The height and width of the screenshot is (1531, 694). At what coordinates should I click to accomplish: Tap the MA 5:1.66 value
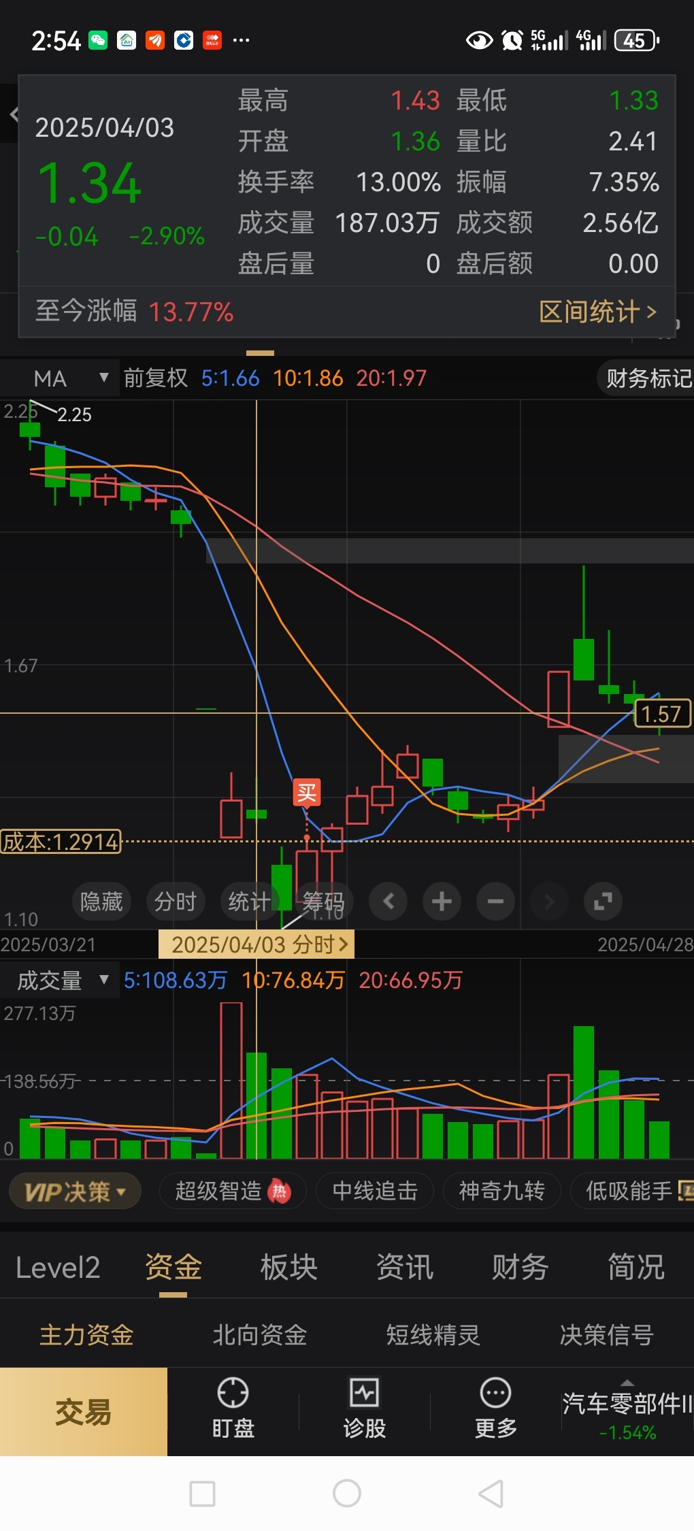click(x=230, y=378)
